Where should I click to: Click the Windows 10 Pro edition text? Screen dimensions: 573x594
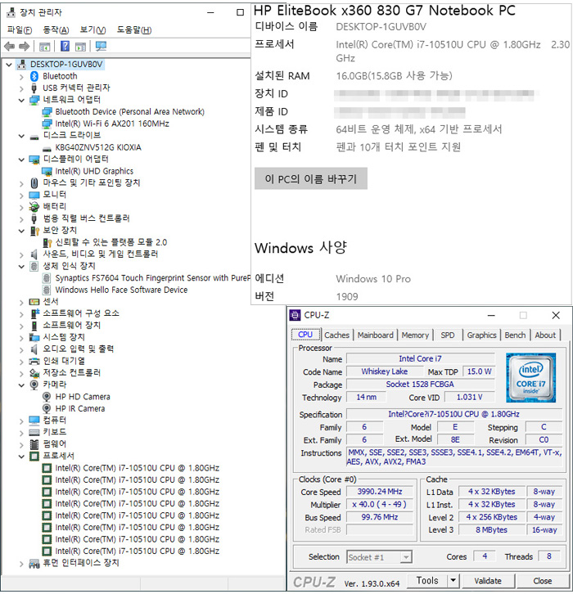click(x=373, y=279)
